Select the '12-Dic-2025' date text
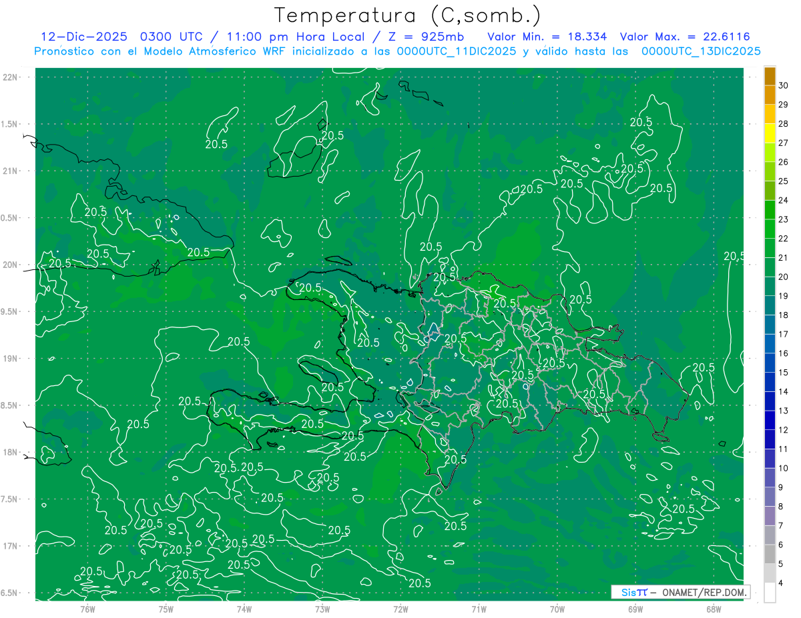 [x=85, y=37]
